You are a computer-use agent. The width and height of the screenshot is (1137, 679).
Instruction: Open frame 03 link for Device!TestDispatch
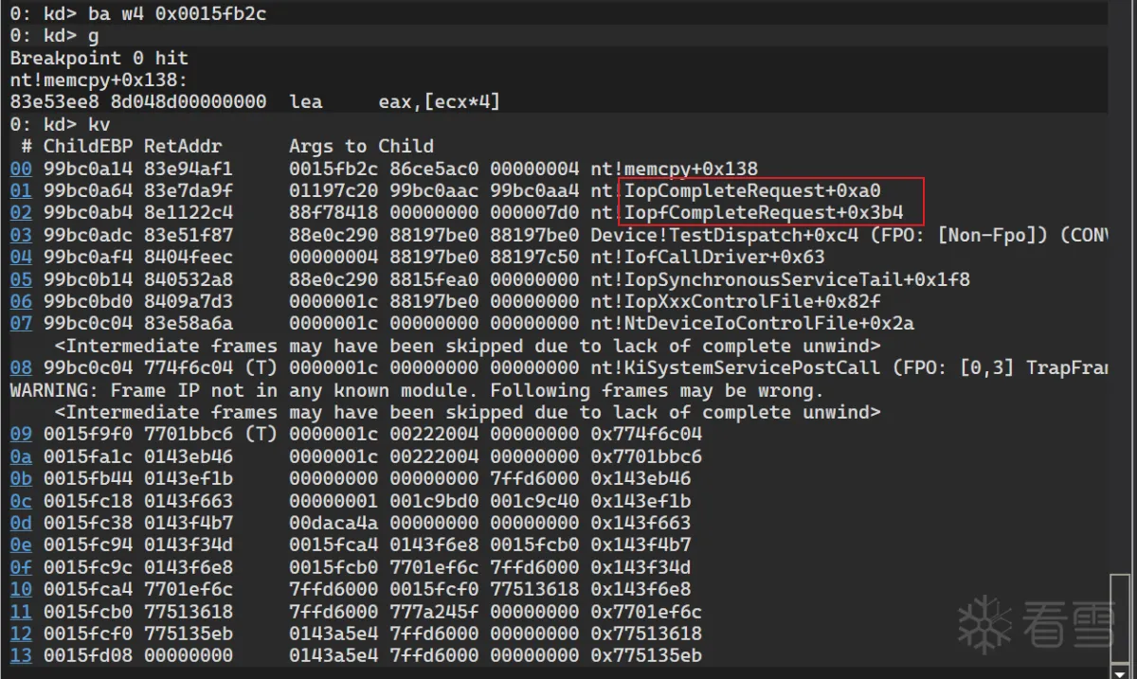coord(21,235)
